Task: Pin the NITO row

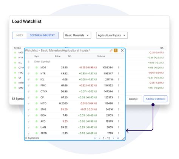Action: pos(29,103)
